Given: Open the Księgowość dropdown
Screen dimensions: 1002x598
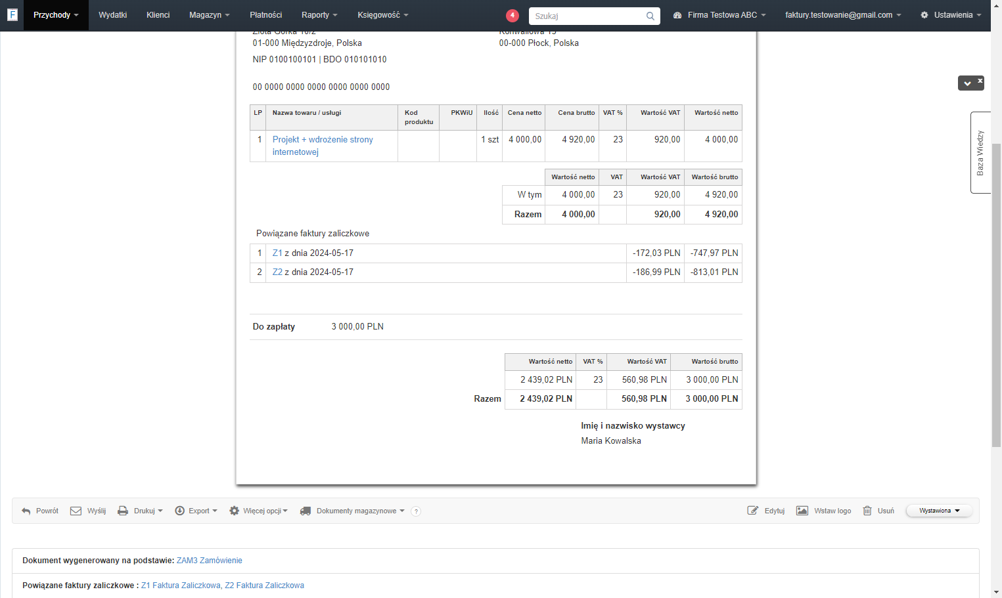Looking at the screenshot, I should (x=383, y=15).
